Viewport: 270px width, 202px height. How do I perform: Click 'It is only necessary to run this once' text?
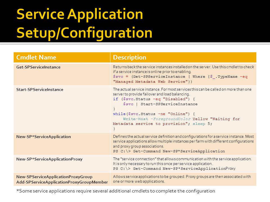pos(163,164)
